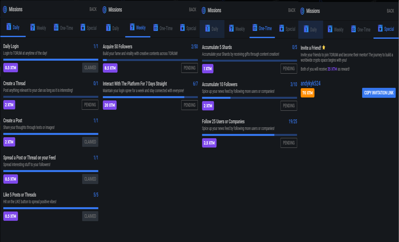Click the Weekly calendar icon in the Special panel

point(330,29)
